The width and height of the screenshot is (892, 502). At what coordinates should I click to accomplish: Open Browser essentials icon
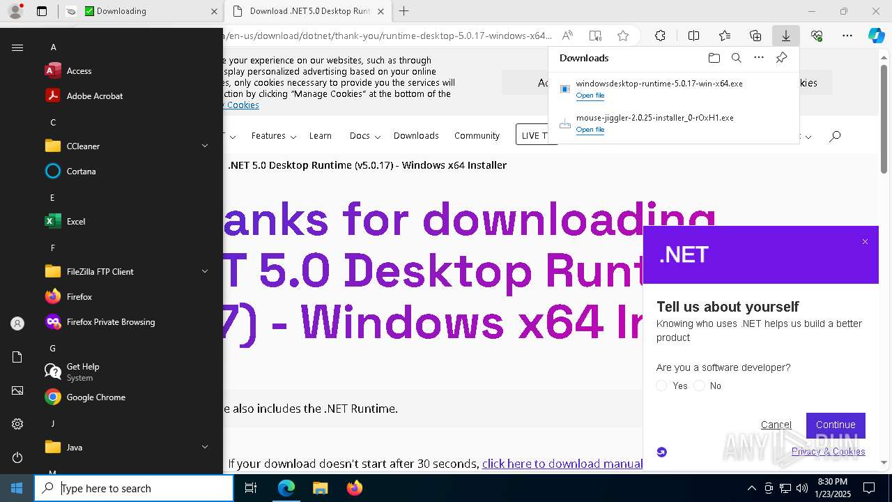[x=817, y=36]
